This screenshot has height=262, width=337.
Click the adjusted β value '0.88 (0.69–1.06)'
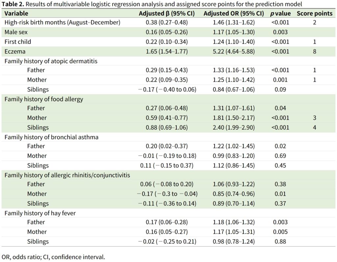[x=167, y=127]
